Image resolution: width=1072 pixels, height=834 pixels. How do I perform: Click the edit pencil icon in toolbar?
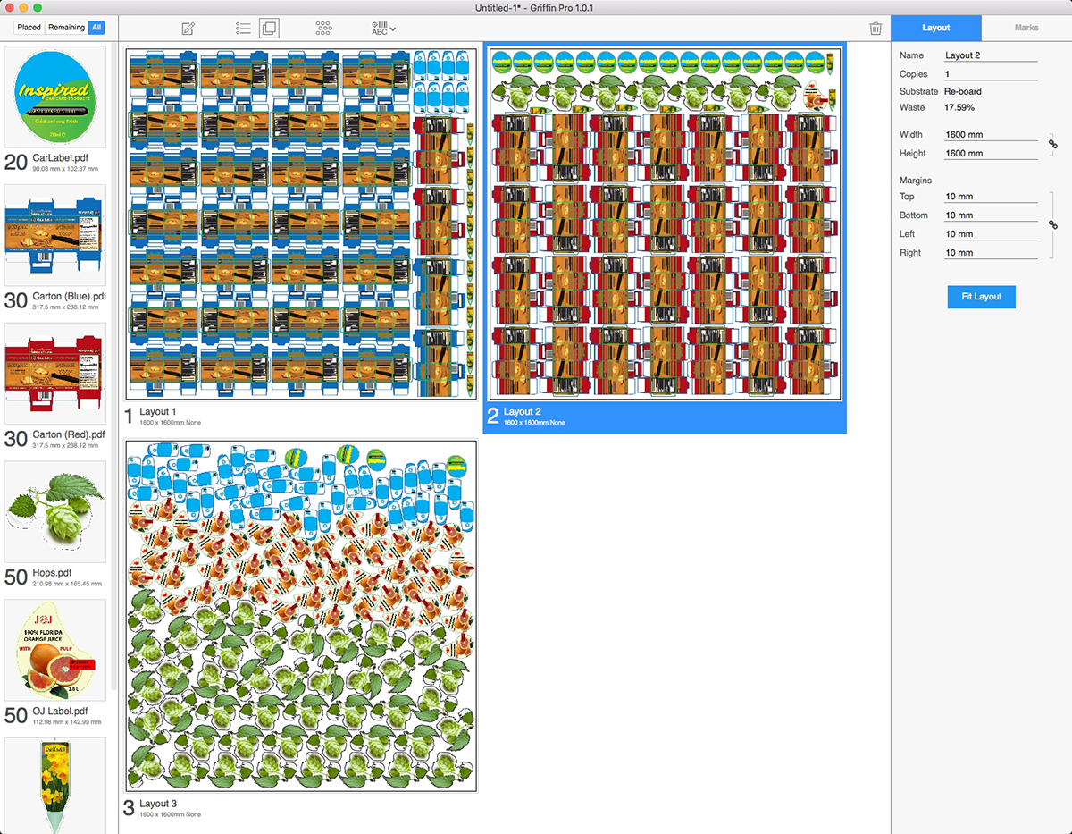click(x=188, y=29)
